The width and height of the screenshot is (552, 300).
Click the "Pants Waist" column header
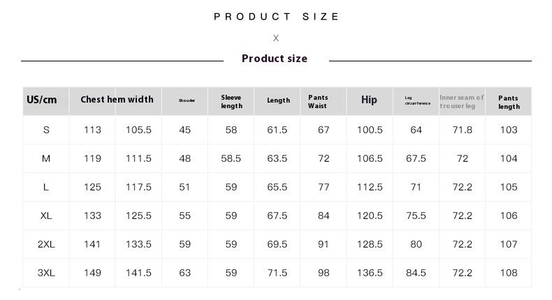(x=318, y=101)
